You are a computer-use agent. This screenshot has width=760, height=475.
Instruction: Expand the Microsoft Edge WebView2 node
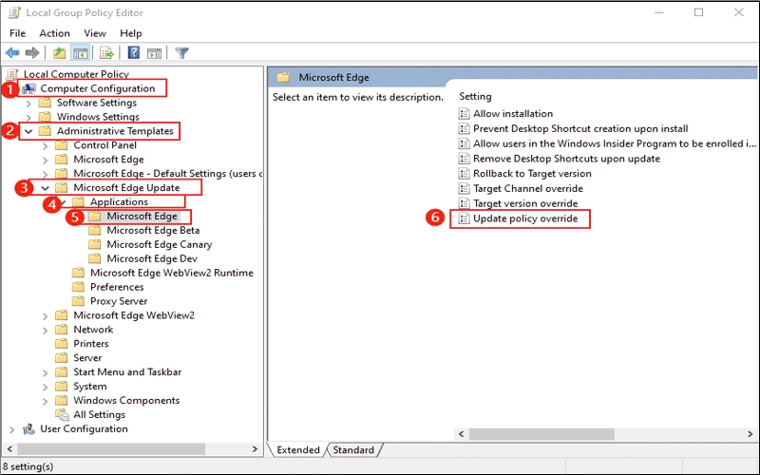[45, 316]
